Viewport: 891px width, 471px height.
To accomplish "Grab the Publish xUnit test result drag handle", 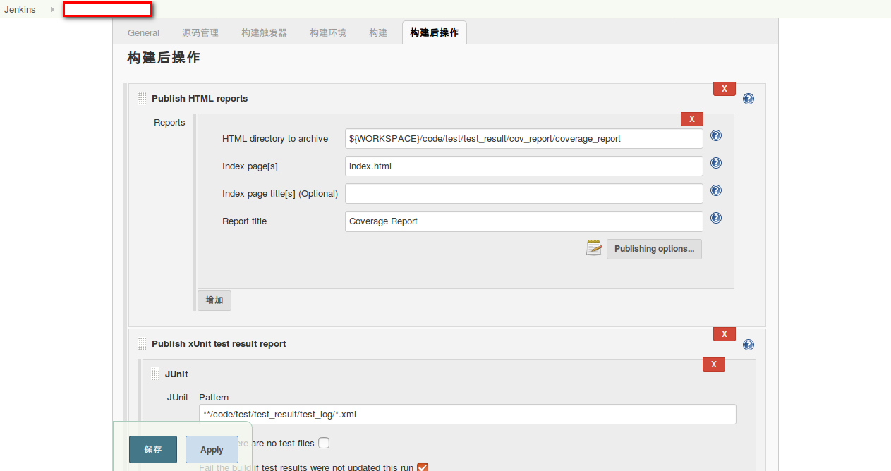I will 143,344.
